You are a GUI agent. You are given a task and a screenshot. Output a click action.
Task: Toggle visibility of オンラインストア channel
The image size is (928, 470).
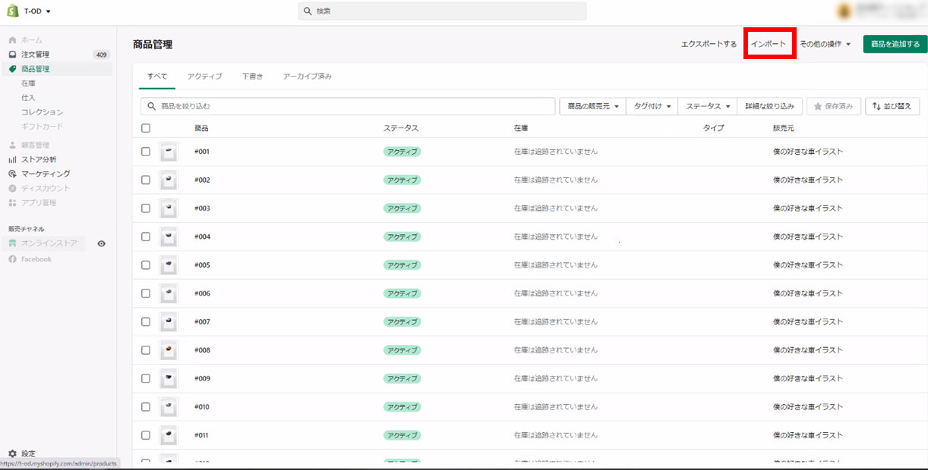(101, 243)
